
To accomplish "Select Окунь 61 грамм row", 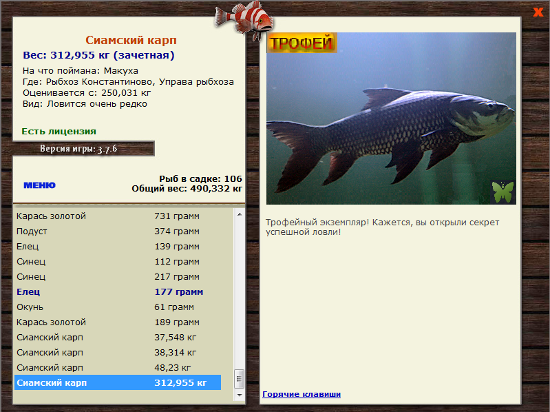I will coord(118,307).
